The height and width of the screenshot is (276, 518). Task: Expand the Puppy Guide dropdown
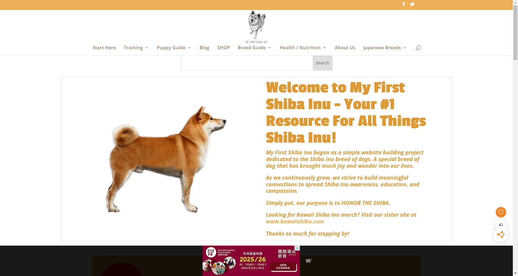174,48
